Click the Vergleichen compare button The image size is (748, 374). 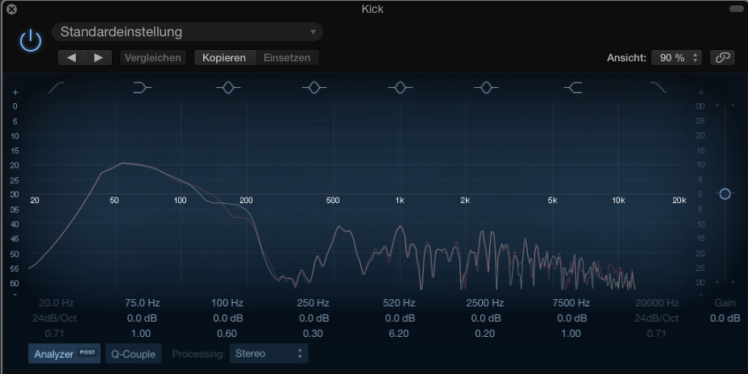coord(153,58)
